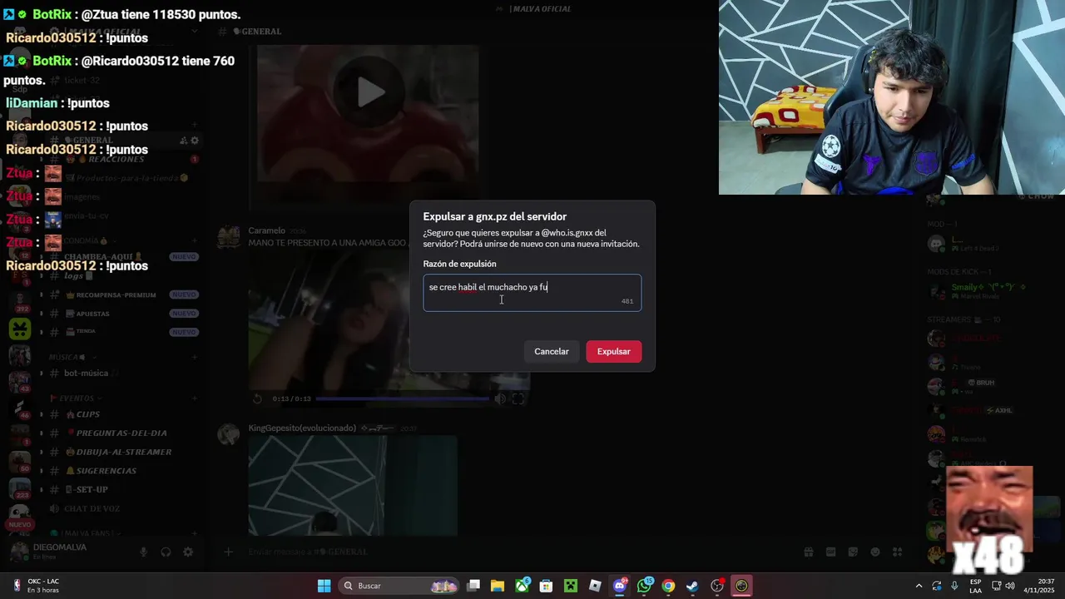The image size is (1065, 599).
Task: Click the Buscar search box on the taskbar
Action: 398,586
